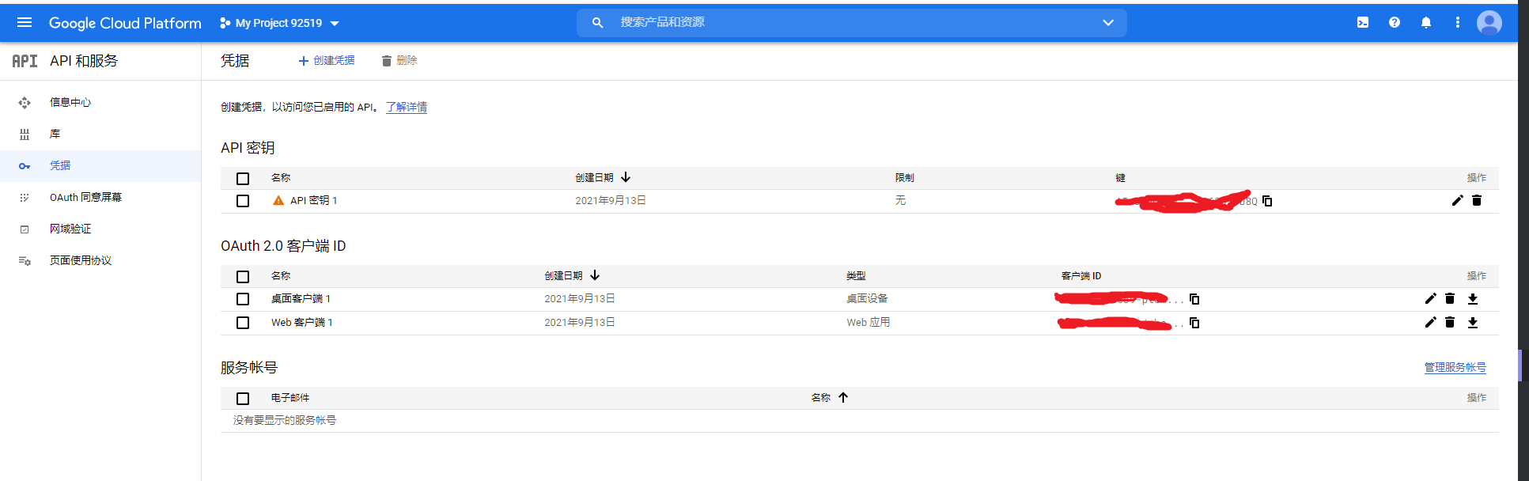This screenshot has height=481, width=1529.
Task: Click the 限制 value 无 for API key
Action: [900, 201]
